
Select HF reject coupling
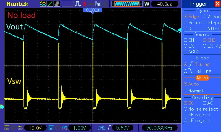click(197, 115)
